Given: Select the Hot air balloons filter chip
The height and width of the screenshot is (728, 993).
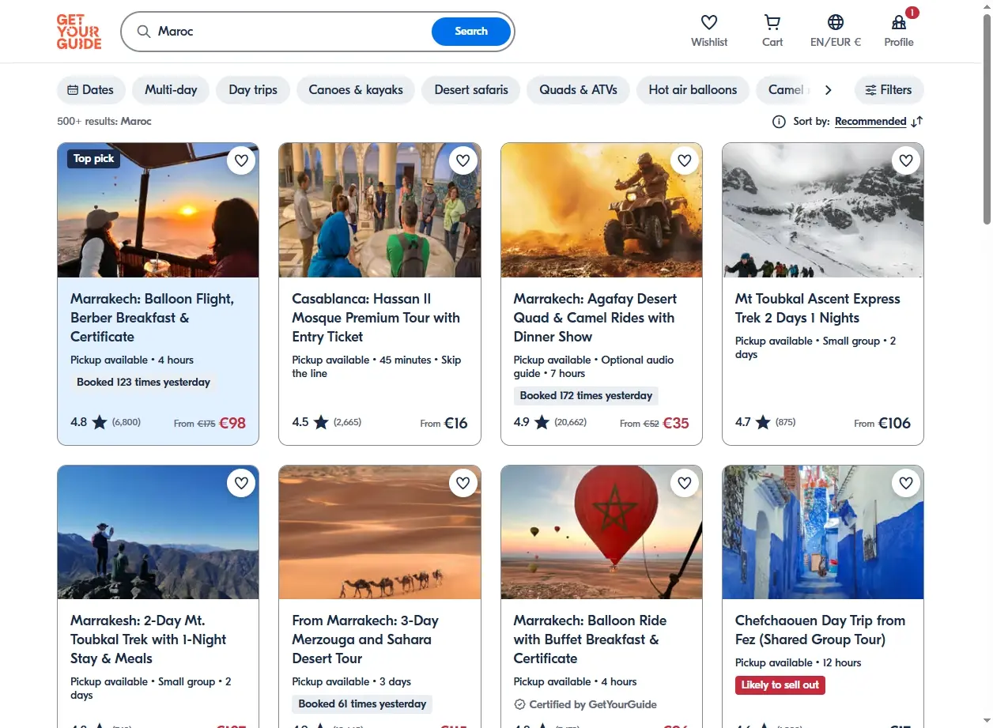Looking at the screenshot, I should coord(693,90).
